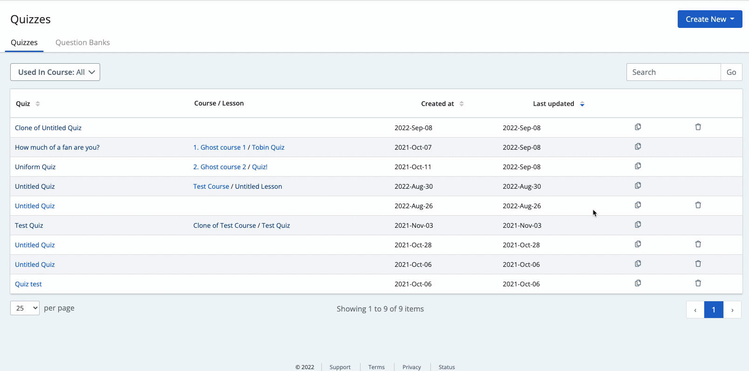Delete the Clone of Untitled Quiz row

698,127
